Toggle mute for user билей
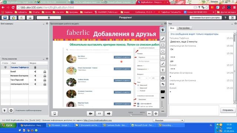The width and height of the screenshot is (237, 133). pos(35,72)
